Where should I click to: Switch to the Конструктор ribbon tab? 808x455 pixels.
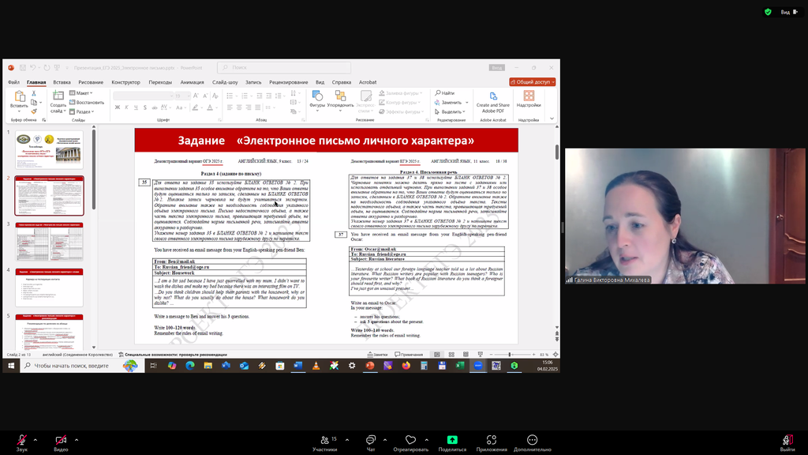125,82
